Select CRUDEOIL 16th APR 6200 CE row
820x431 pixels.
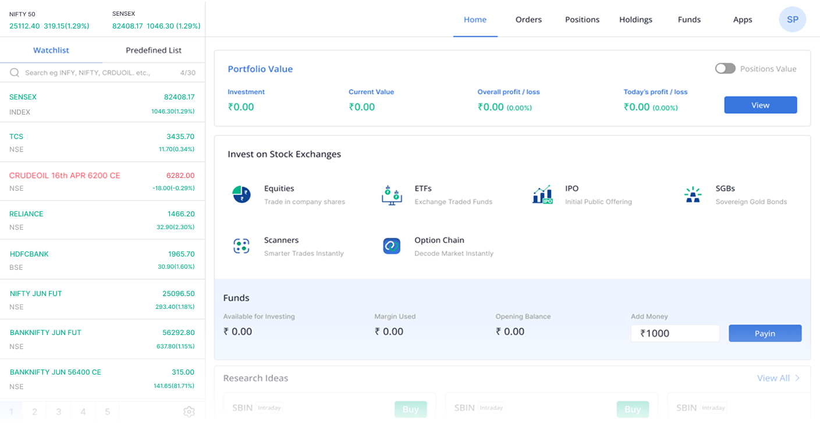(x=102, y=181)
